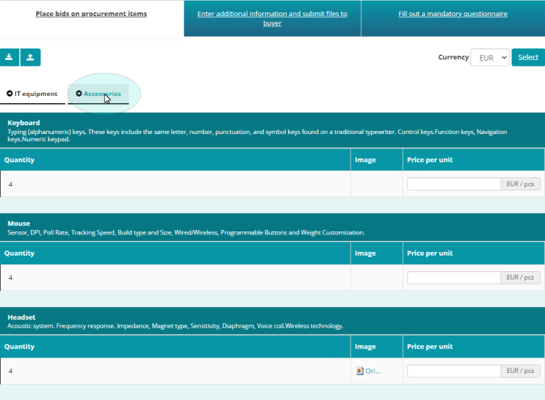Viewport: 545px width, 400px height.
Task: Open Place bids on procurement items step
Action: tap(91, 14)
